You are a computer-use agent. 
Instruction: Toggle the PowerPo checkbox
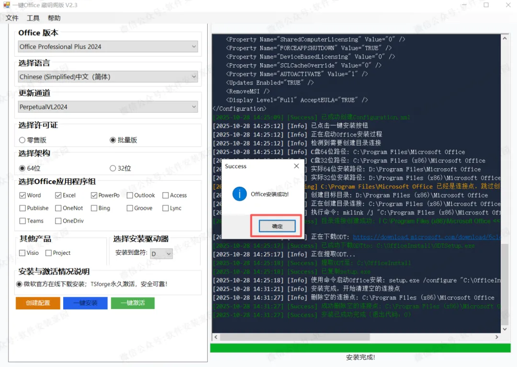(x=94, y=195)
